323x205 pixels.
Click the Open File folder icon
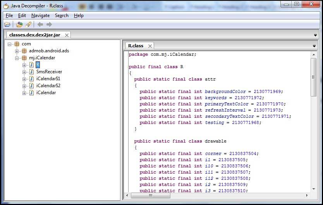pos(7,24)
